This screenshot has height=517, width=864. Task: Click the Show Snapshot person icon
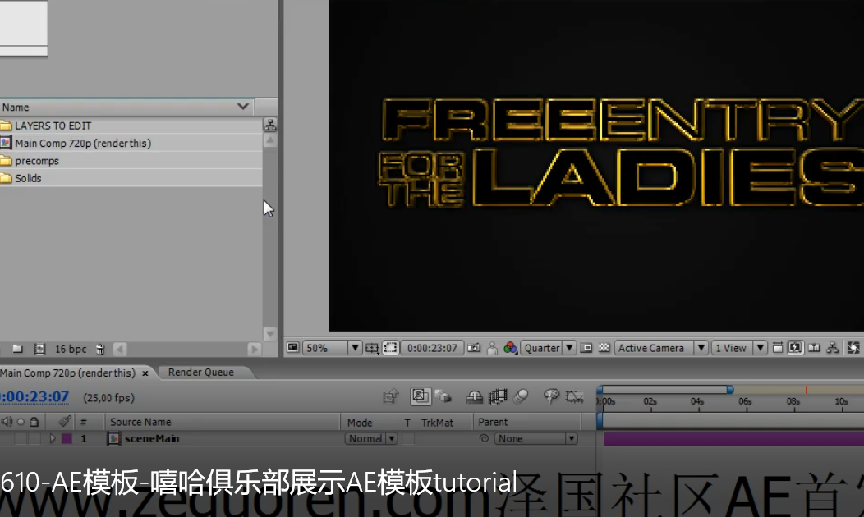pyautogui.click(x=492, y=348)
